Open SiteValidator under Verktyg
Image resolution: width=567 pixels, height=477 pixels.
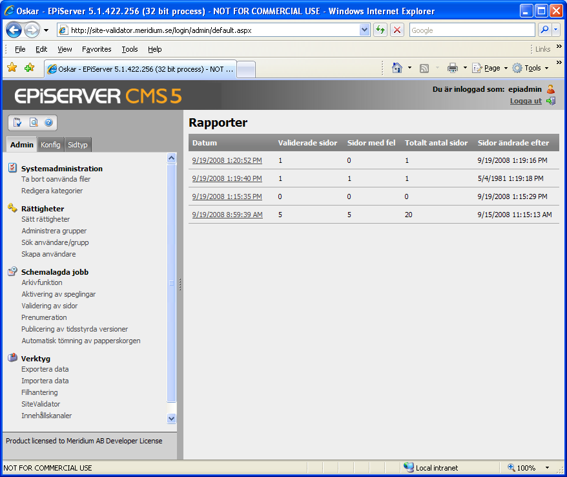coord(41,404)
